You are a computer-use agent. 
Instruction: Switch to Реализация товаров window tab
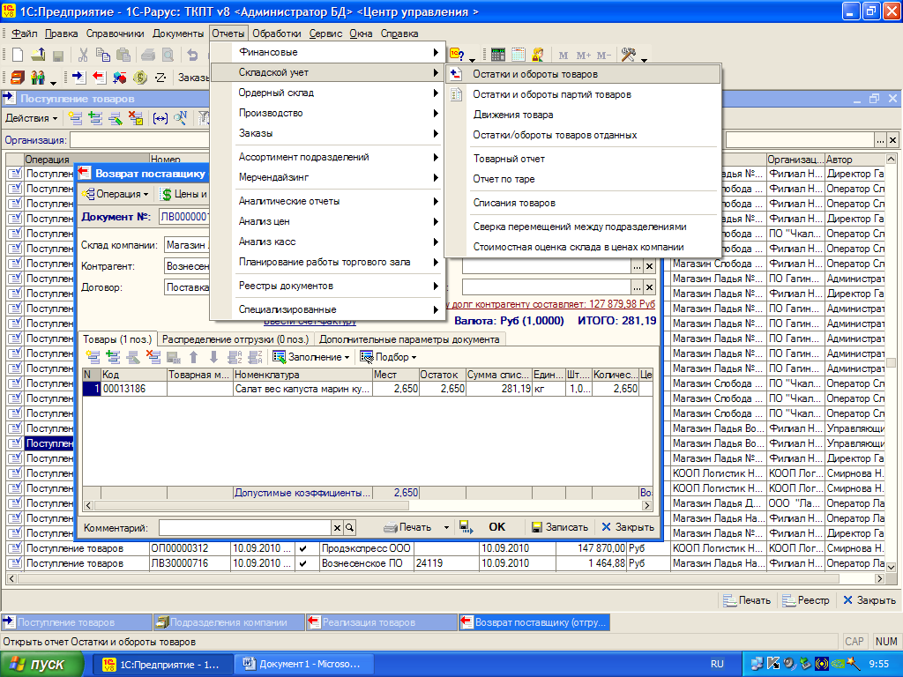(x=381, y=622)
